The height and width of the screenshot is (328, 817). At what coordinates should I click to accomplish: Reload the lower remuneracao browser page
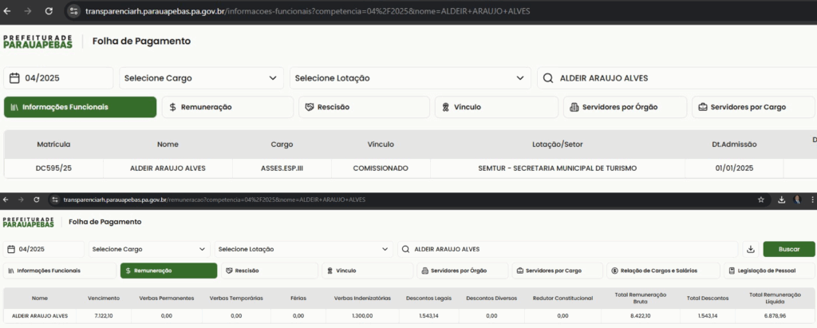[37, 200]
